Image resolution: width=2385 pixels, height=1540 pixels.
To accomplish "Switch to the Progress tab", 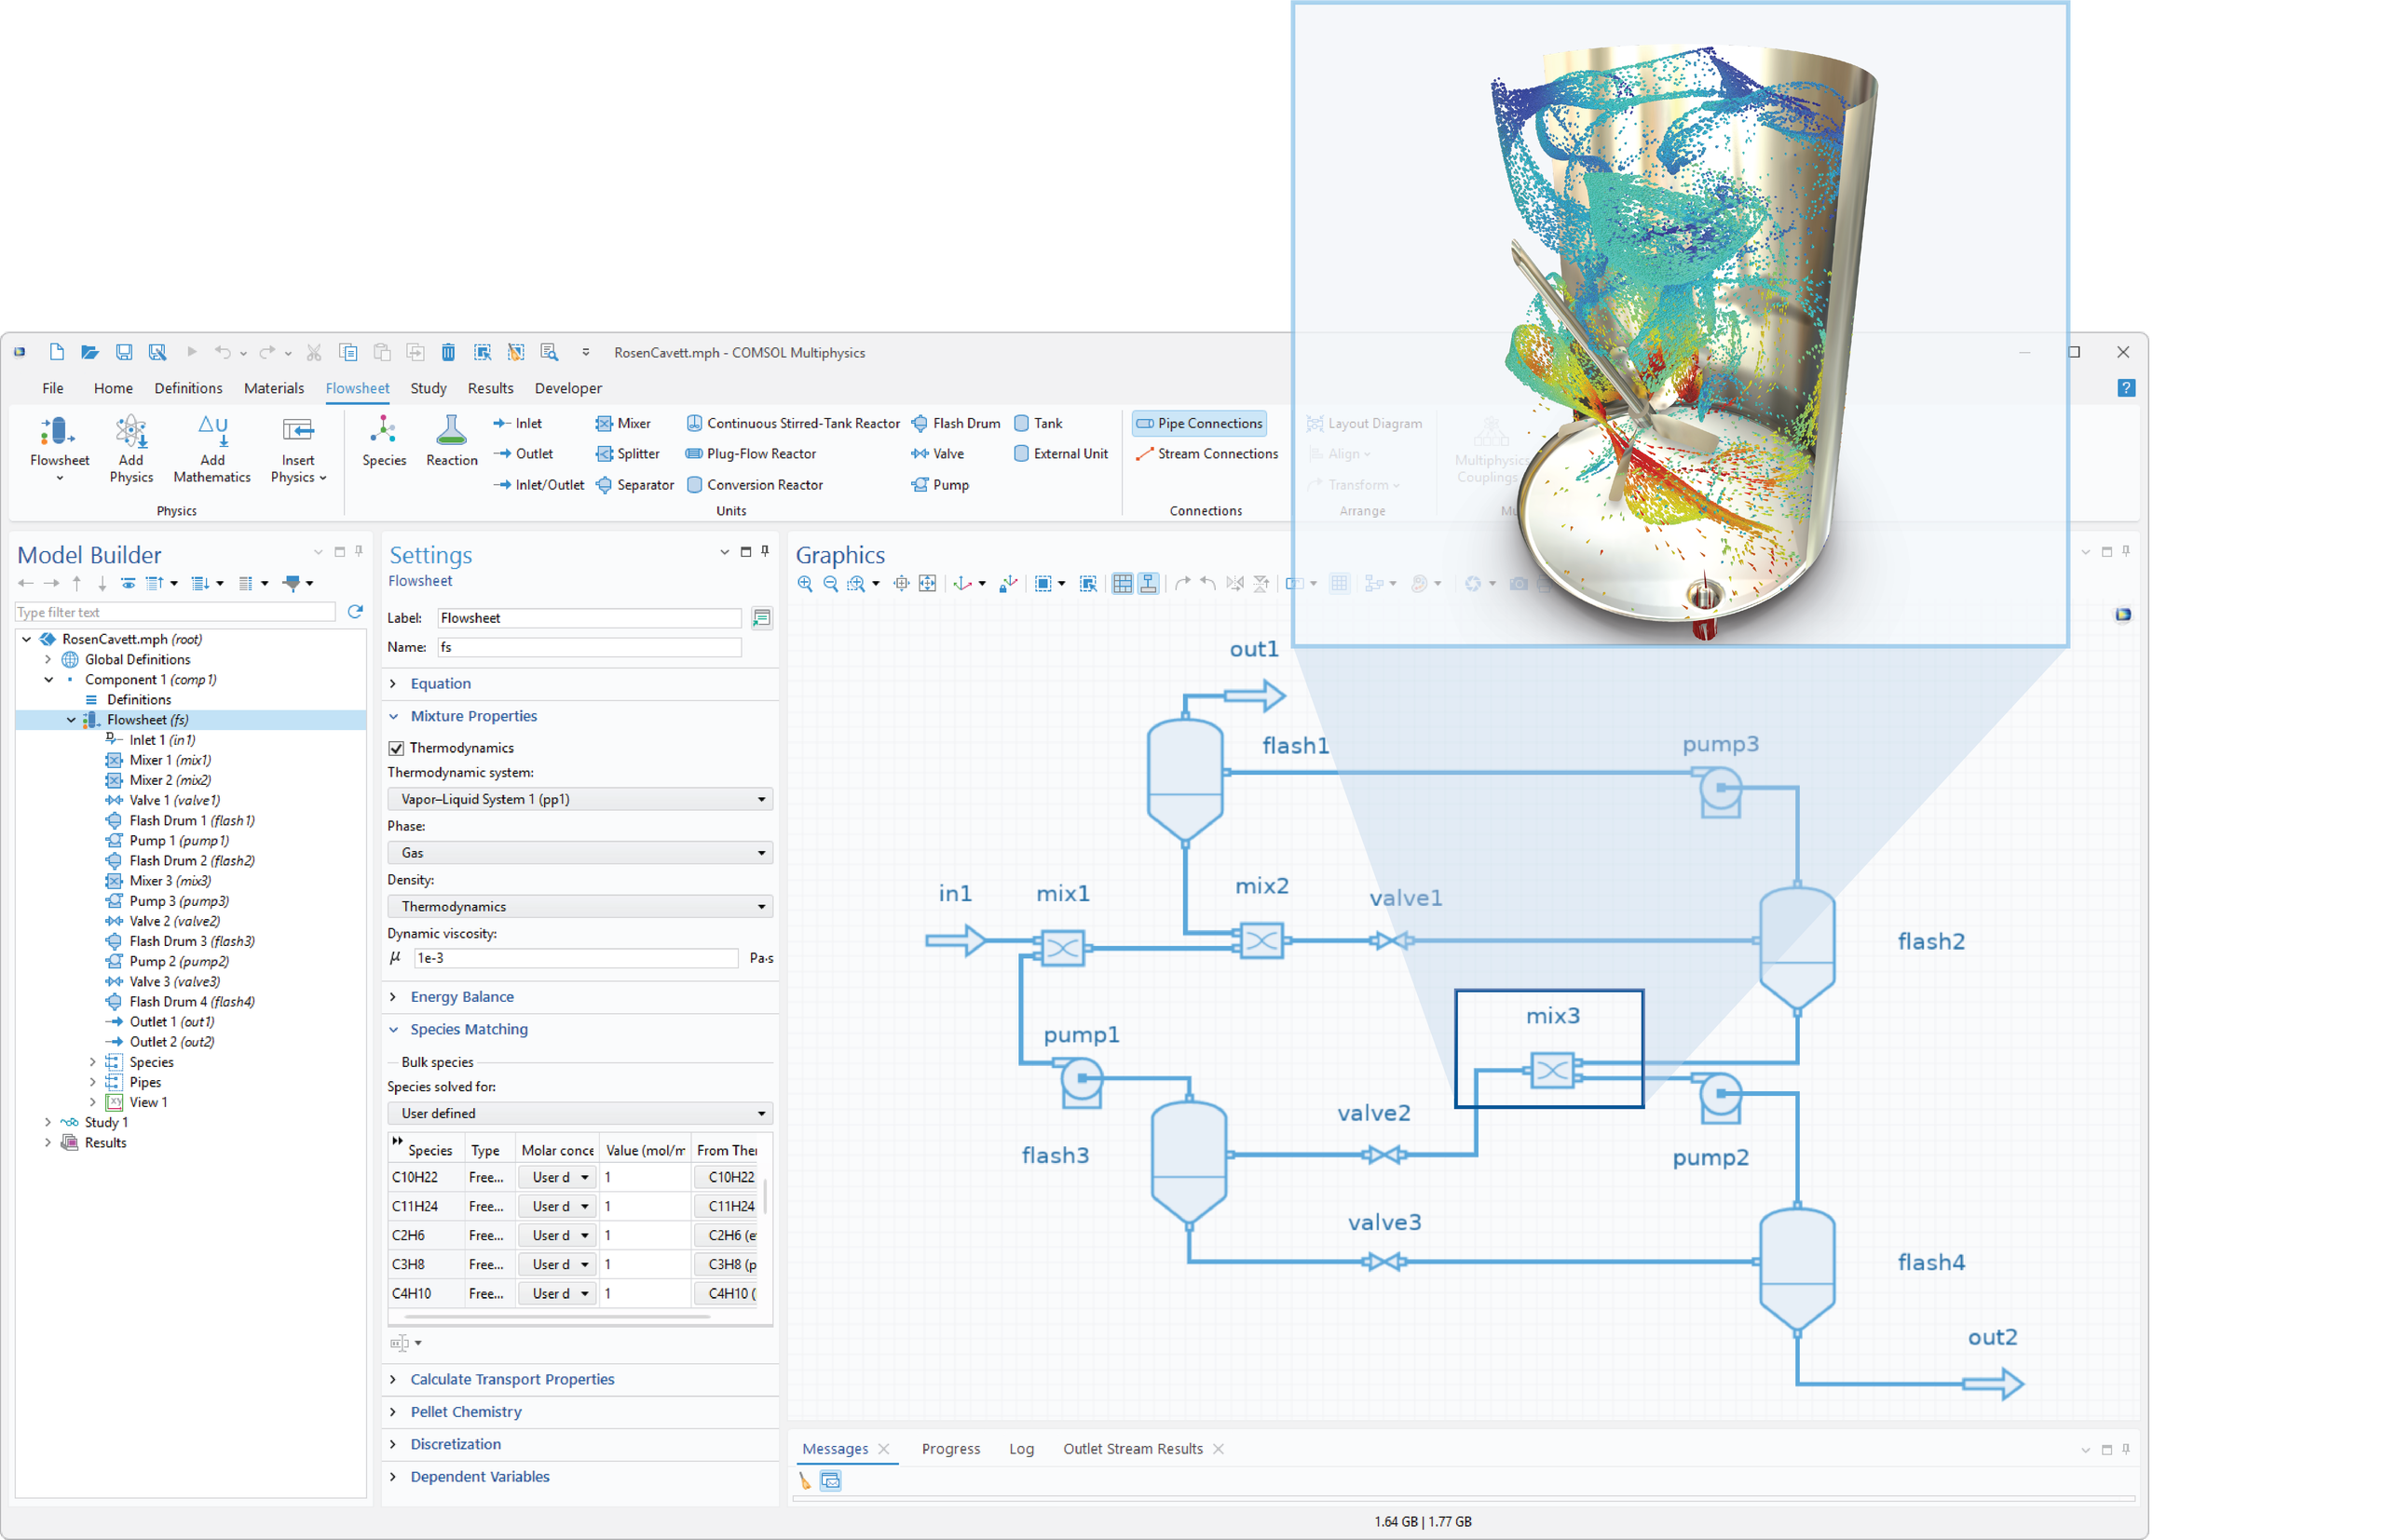I will pos(950,1449).
